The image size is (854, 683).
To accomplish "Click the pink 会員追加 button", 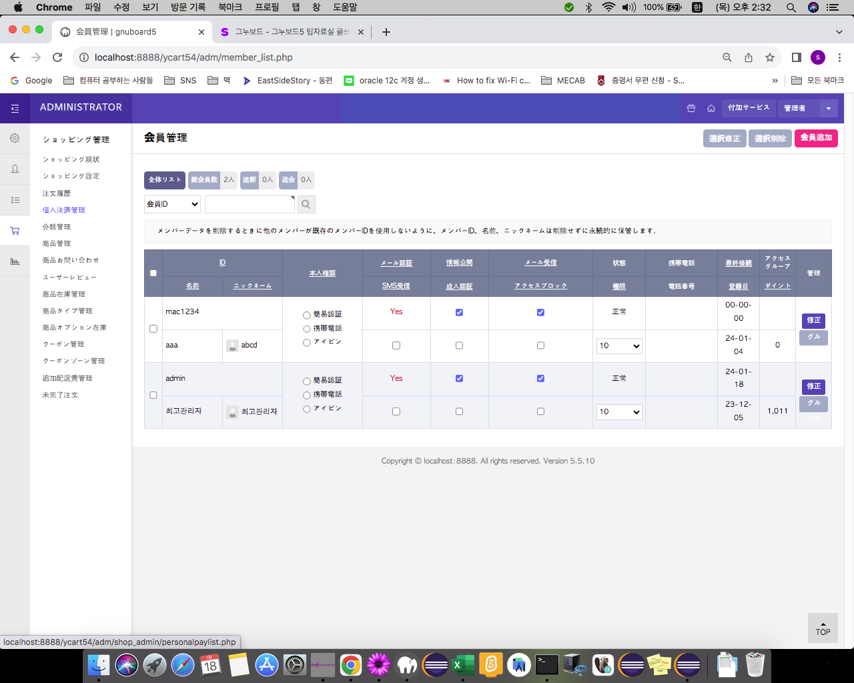I will [816, 138].
